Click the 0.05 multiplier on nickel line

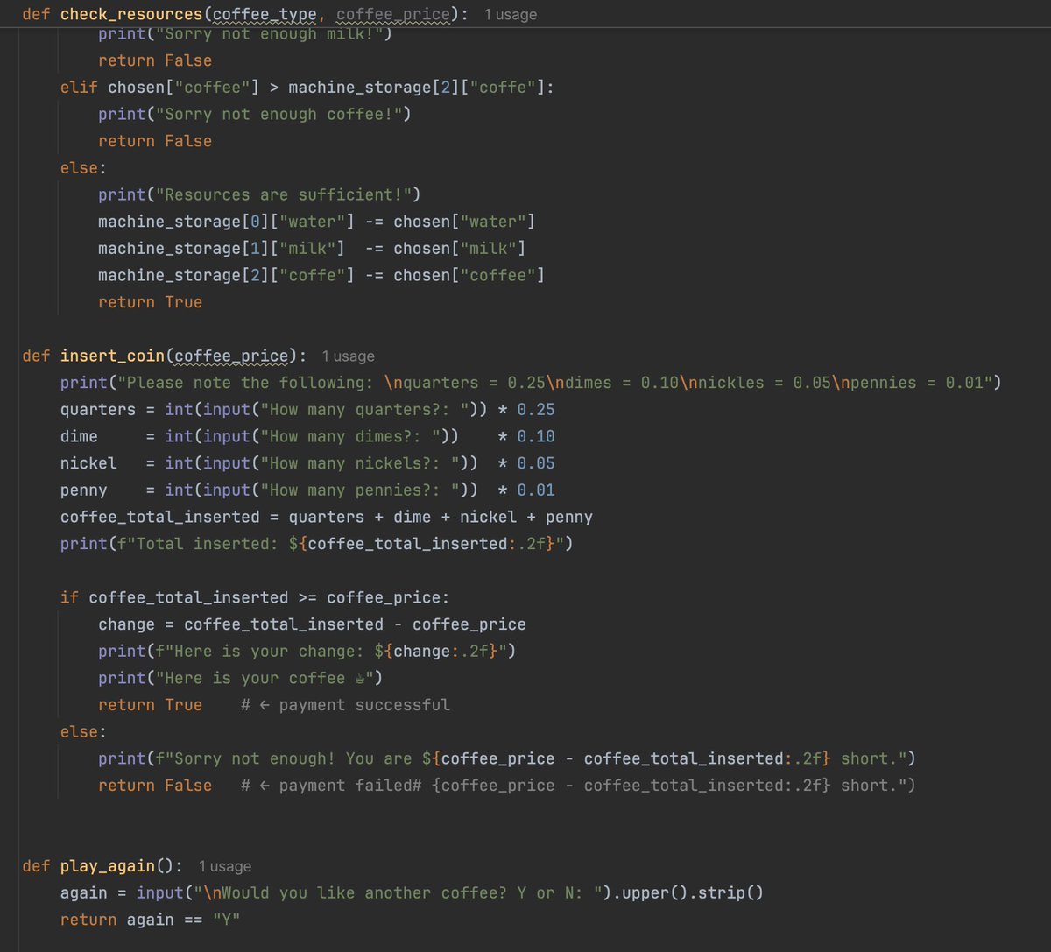point(536,463)
